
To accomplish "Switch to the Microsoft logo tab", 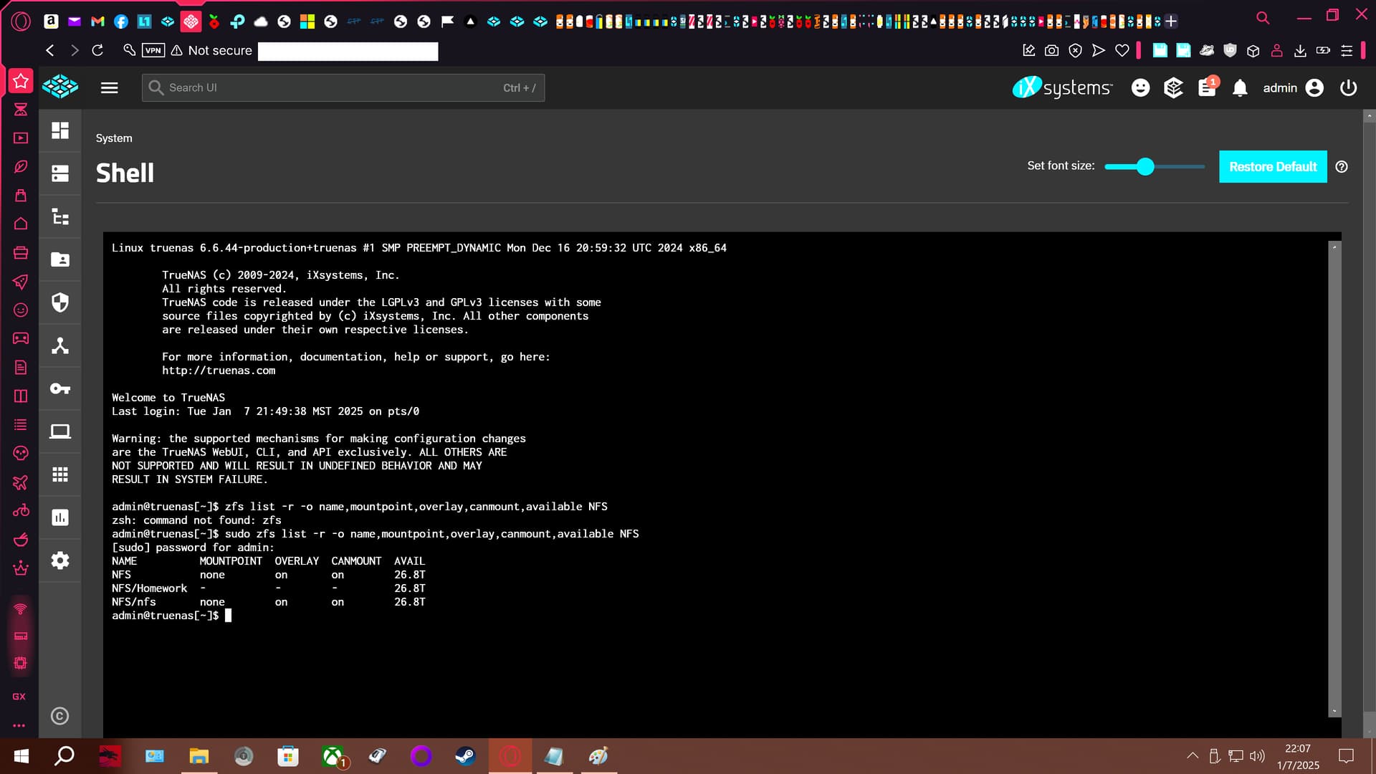I will pos(307,21).
